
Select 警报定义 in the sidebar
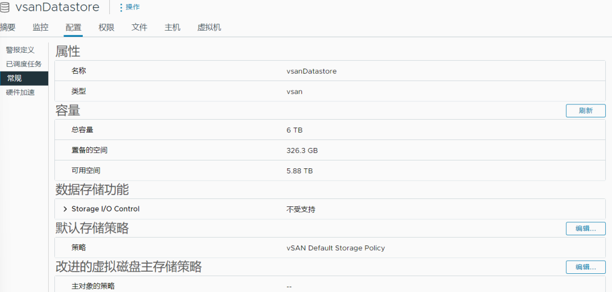pyautogui.click(x=20, y=50)
